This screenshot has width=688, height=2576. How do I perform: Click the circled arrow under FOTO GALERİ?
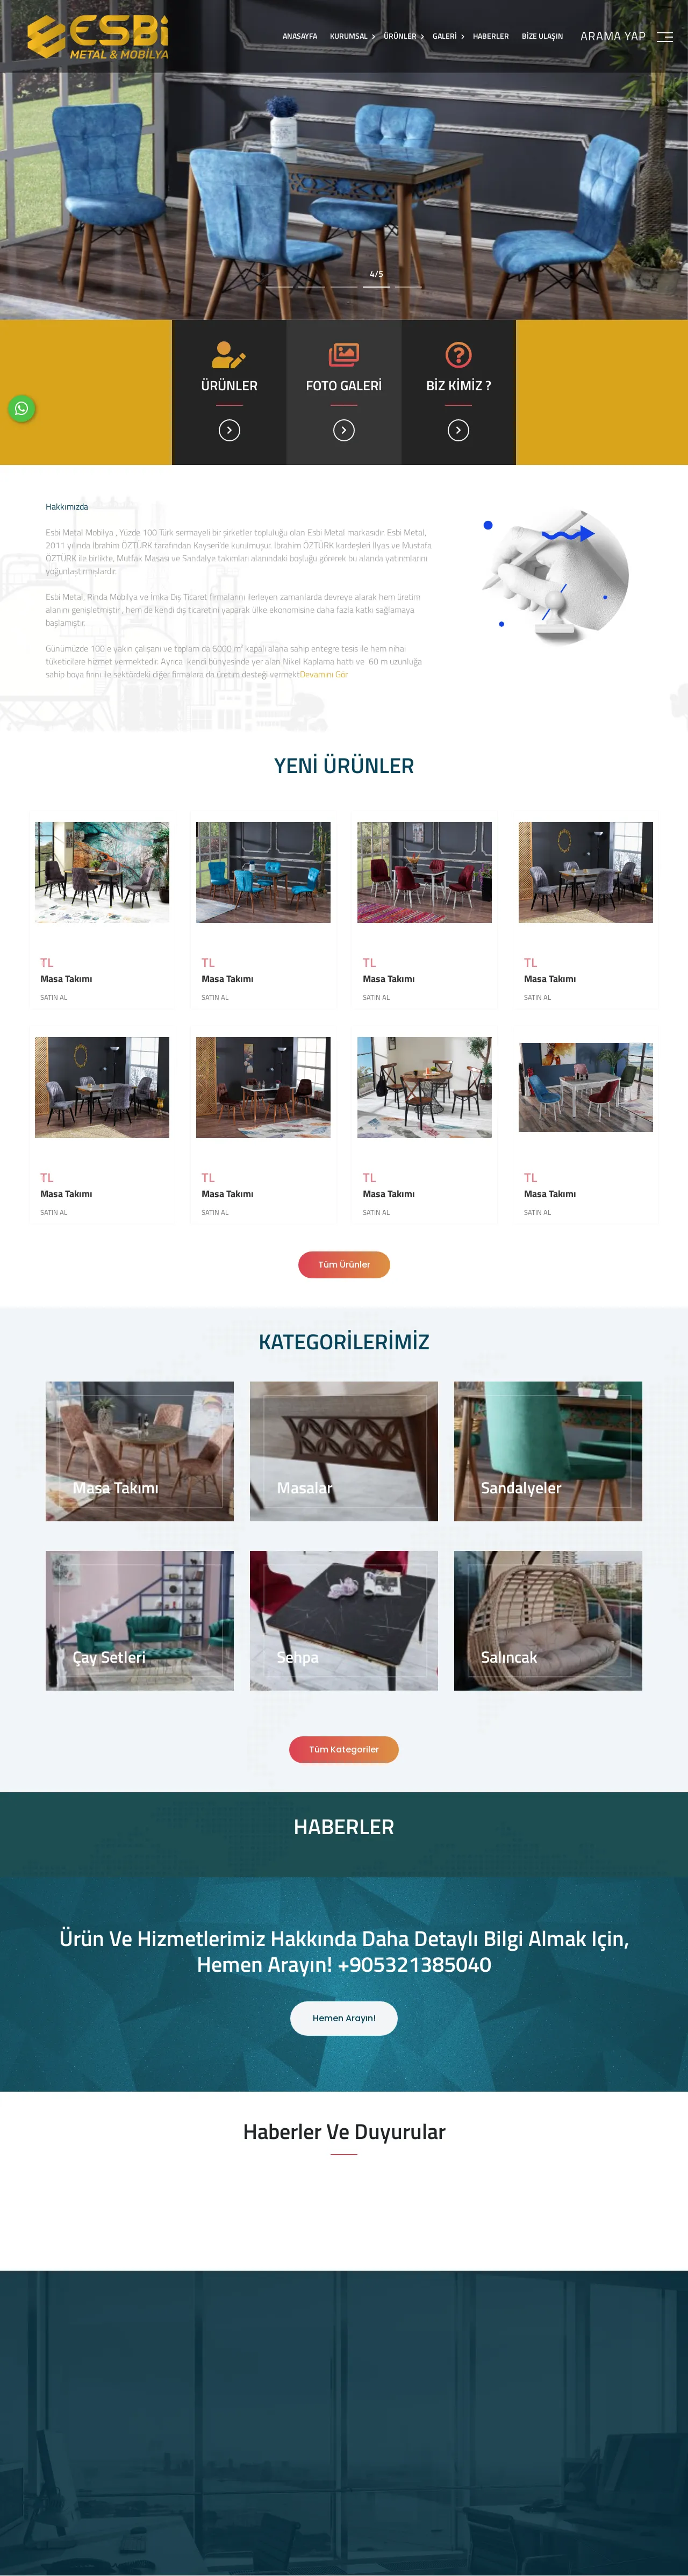tap(344, 430)
